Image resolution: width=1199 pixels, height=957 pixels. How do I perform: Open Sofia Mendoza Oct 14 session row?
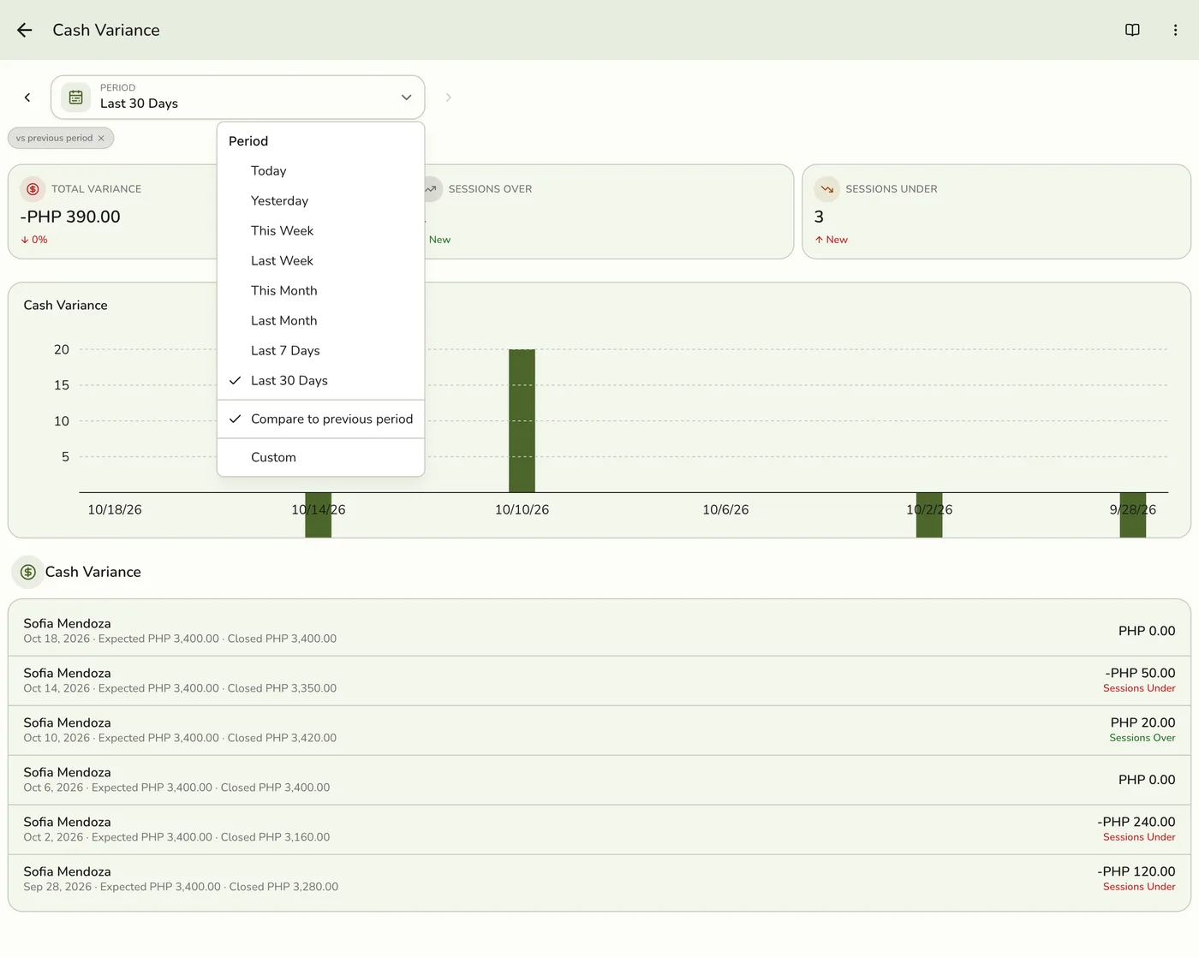coord(599,681)
